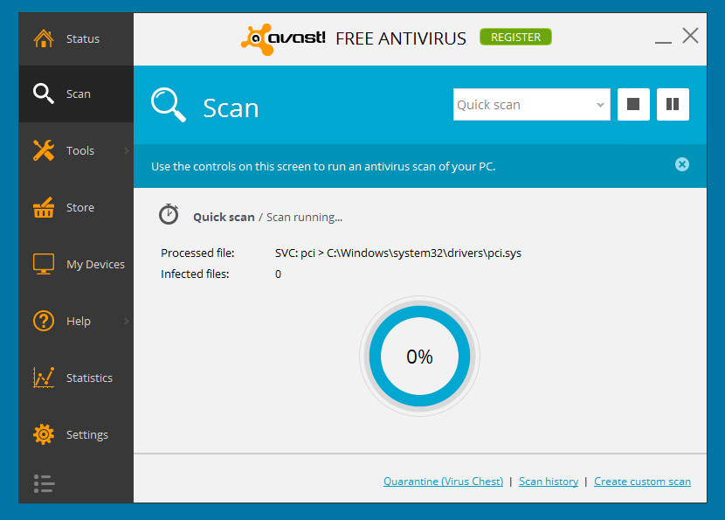Click the banner text about antivirus scan controls
Viewport: 725px width, 520px height.
point(323,167)
